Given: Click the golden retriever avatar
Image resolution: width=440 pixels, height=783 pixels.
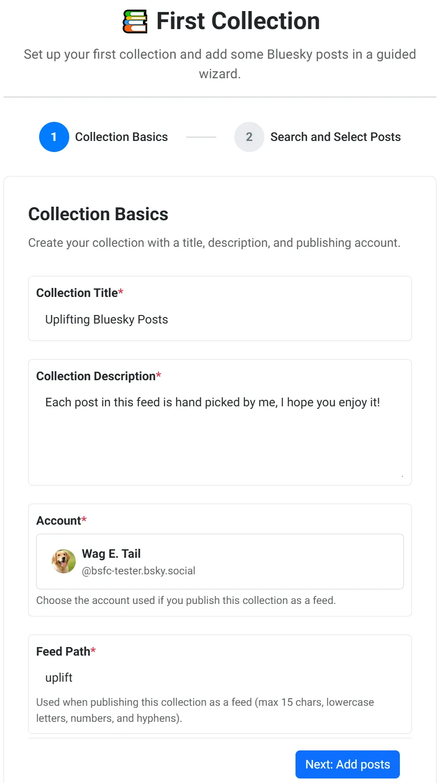Looking at the screenshot, I should (64, 561).
